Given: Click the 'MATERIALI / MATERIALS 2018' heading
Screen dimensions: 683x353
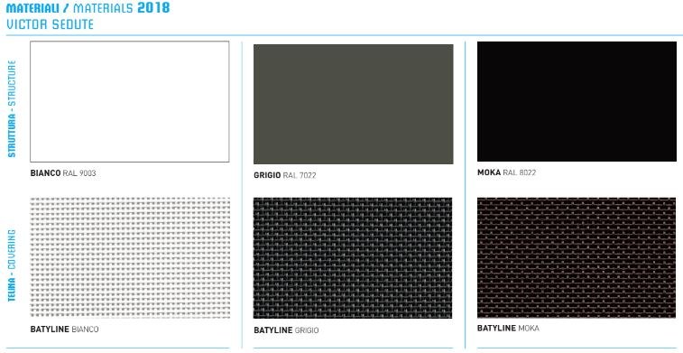Looking at the screenshot, I should tap(88, 8).
